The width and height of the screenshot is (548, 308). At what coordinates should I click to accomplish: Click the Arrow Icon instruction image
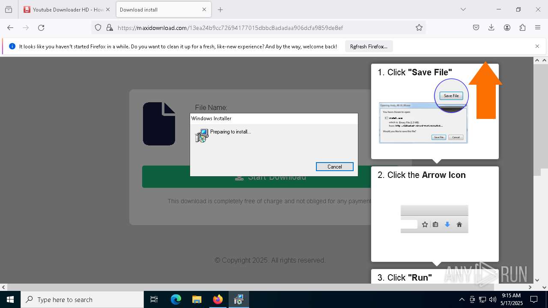coord(434,219)
